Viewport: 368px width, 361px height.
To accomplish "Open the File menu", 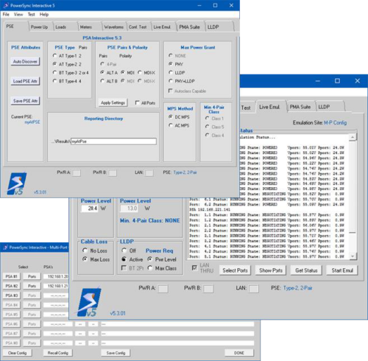I will point(6,14).
